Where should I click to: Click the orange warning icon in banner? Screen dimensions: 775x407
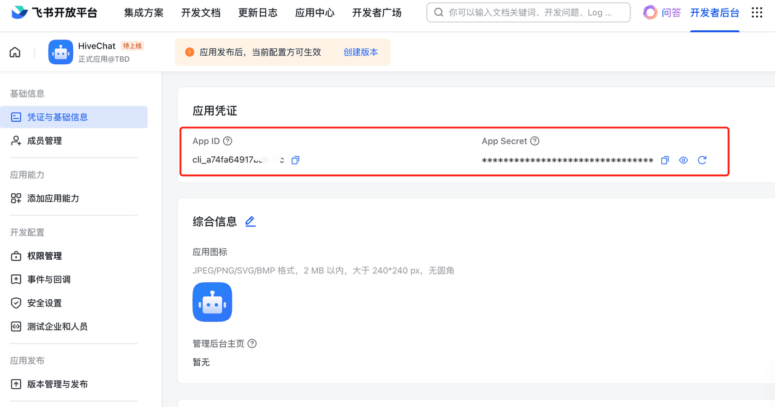(x=190, y=52)
